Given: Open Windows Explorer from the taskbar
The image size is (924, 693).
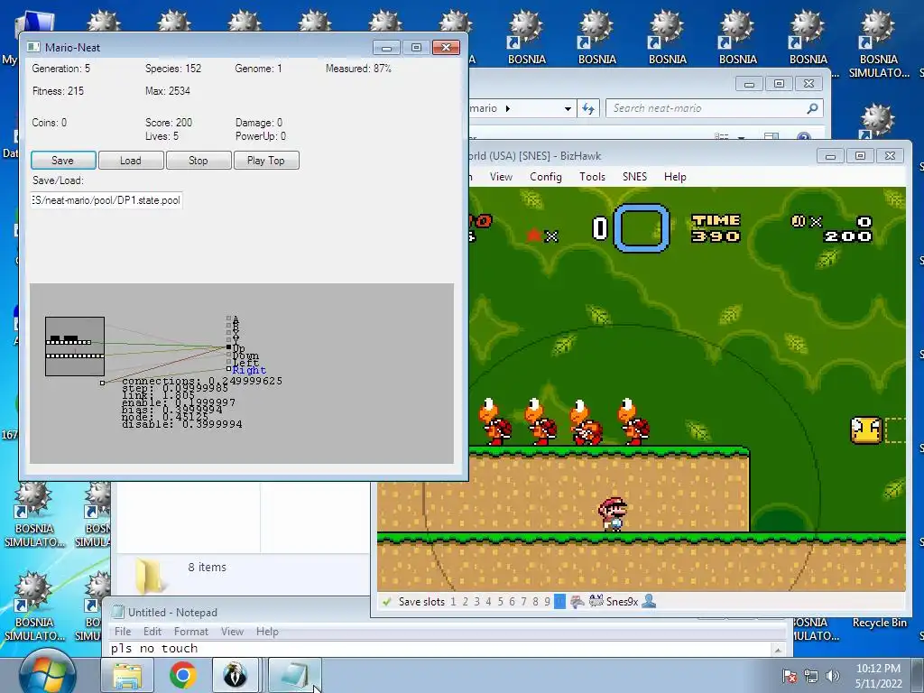Looking at the screenshot, I should click(x=127, y=675).
